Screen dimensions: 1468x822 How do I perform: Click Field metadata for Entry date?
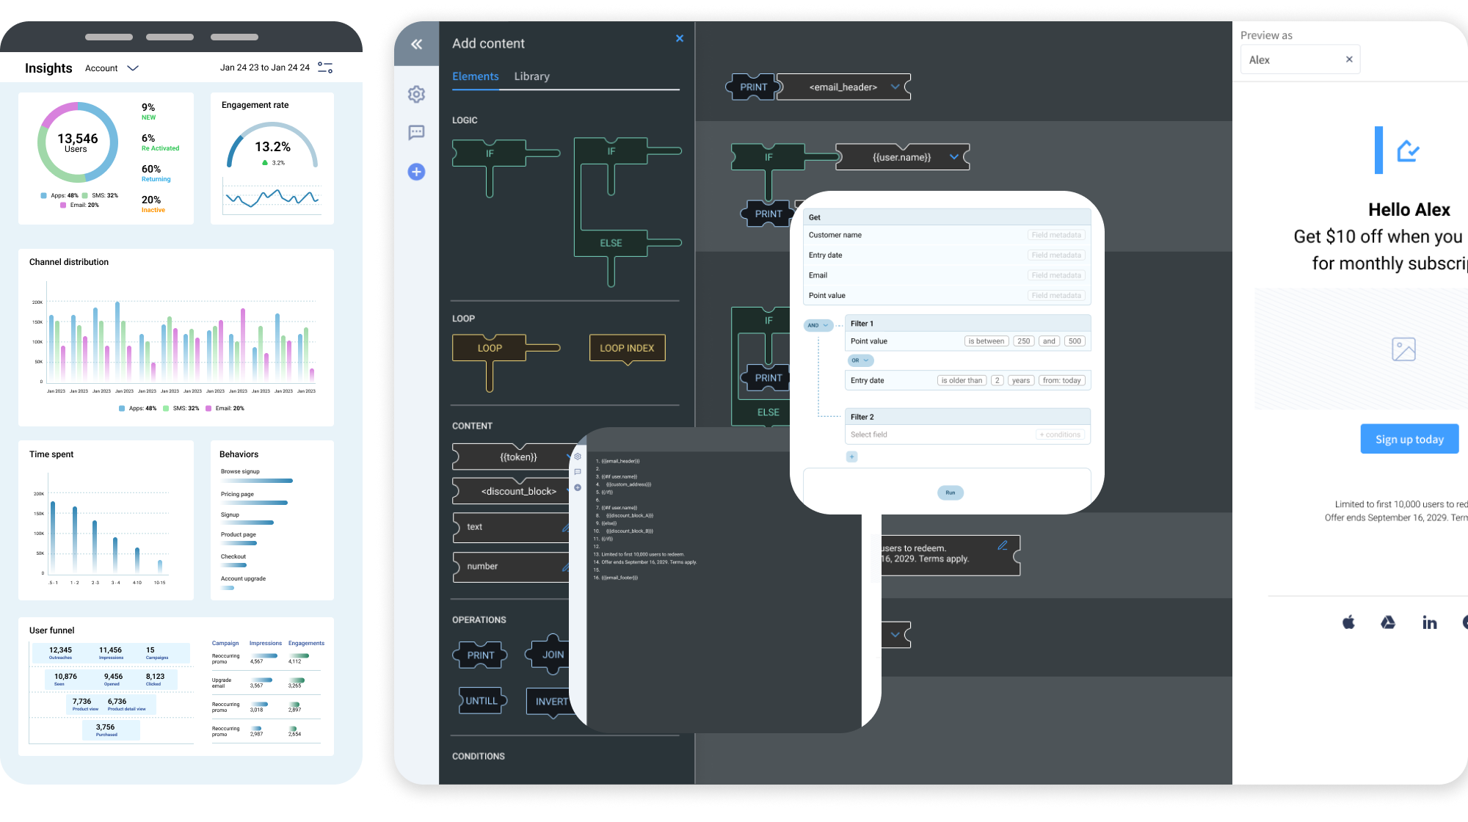(x=1055, y=255)
